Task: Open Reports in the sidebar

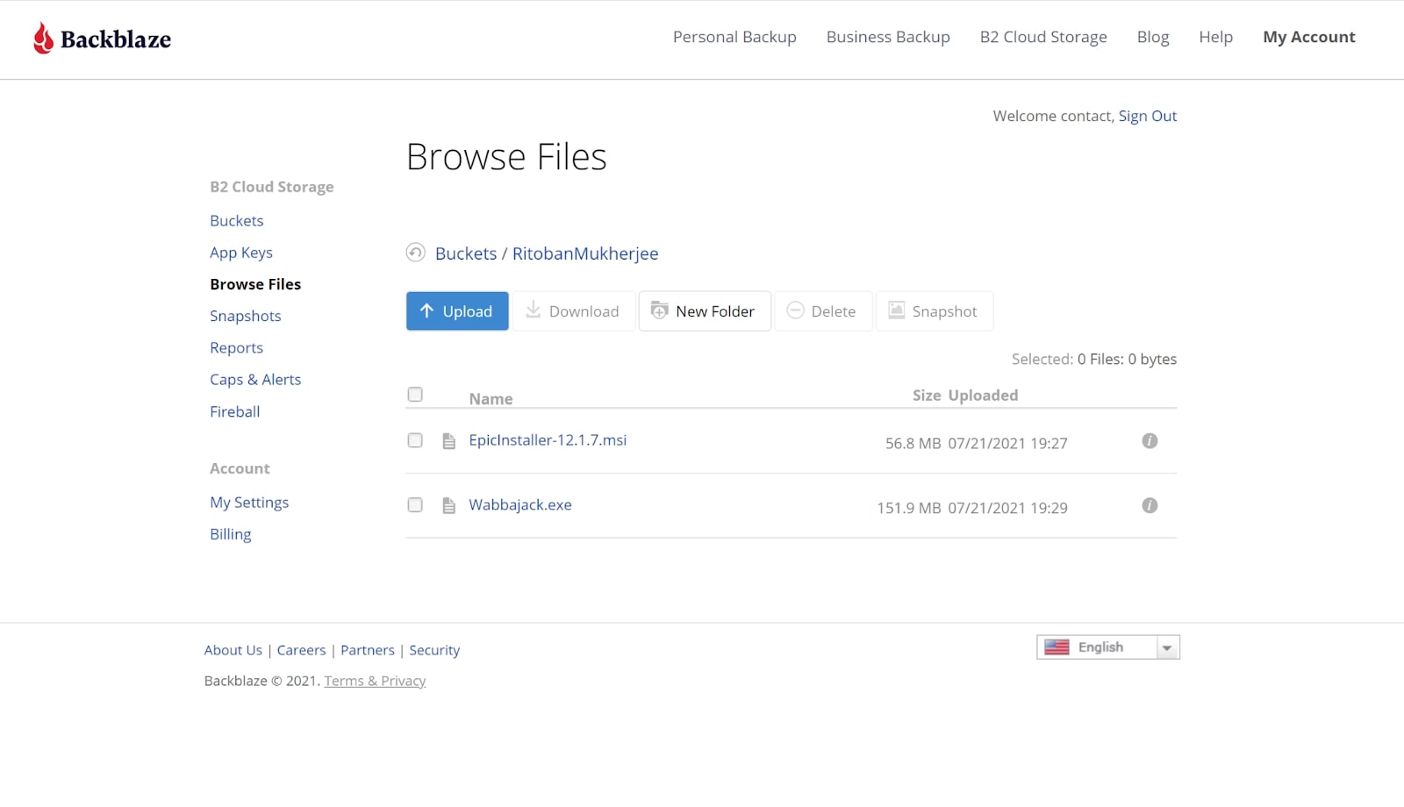Action: pos(237,348)
